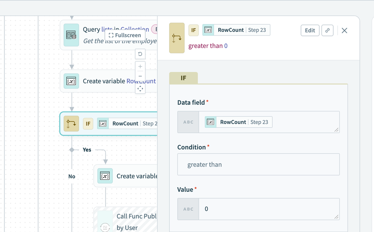Click the Call Func step icon

point(105,227)
